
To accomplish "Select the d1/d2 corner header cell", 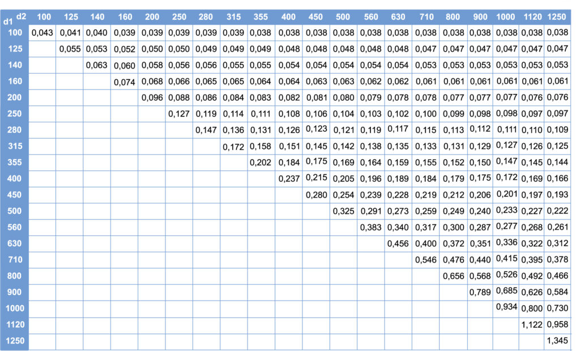I will (16, 17).
